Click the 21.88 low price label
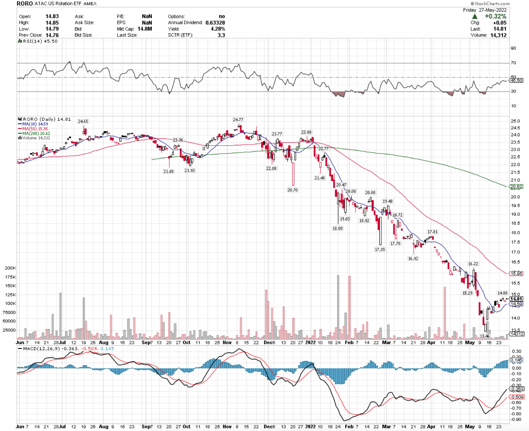 pyautogui.click(x=168, y=171)
